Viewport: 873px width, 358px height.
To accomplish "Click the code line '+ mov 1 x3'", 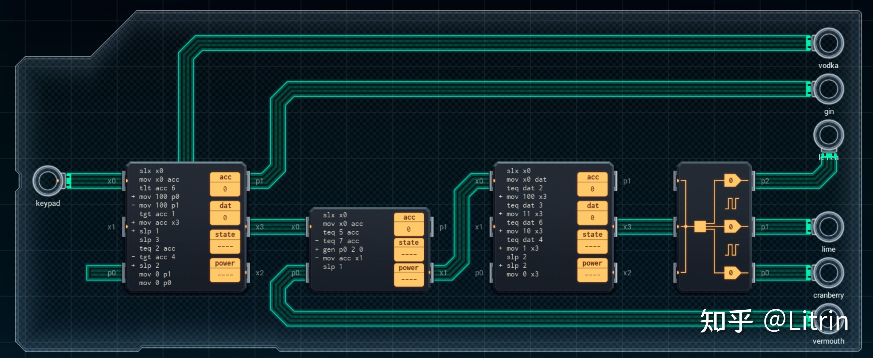I will click(518, 249).
